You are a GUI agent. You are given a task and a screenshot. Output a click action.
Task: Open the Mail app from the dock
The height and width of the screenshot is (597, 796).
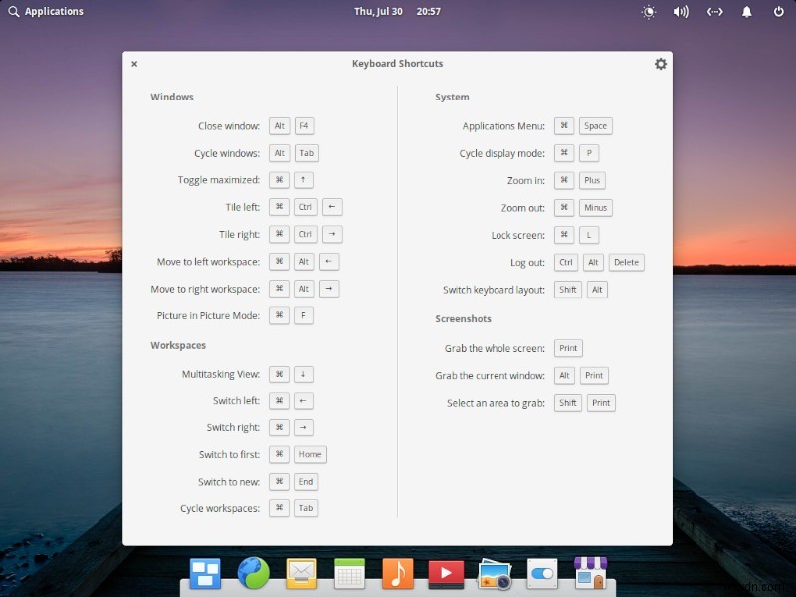[300, 573]
